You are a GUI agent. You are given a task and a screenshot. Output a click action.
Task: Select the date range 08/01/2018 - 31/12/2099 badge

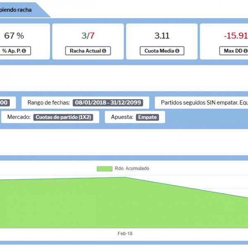click(x=107, y=103)
